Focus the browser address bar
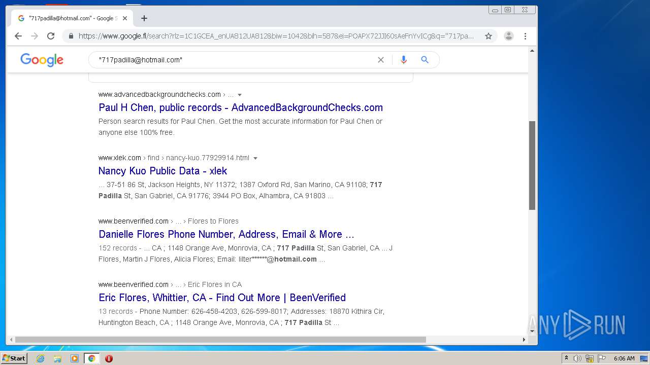650x365 pixels. (277, 36)
